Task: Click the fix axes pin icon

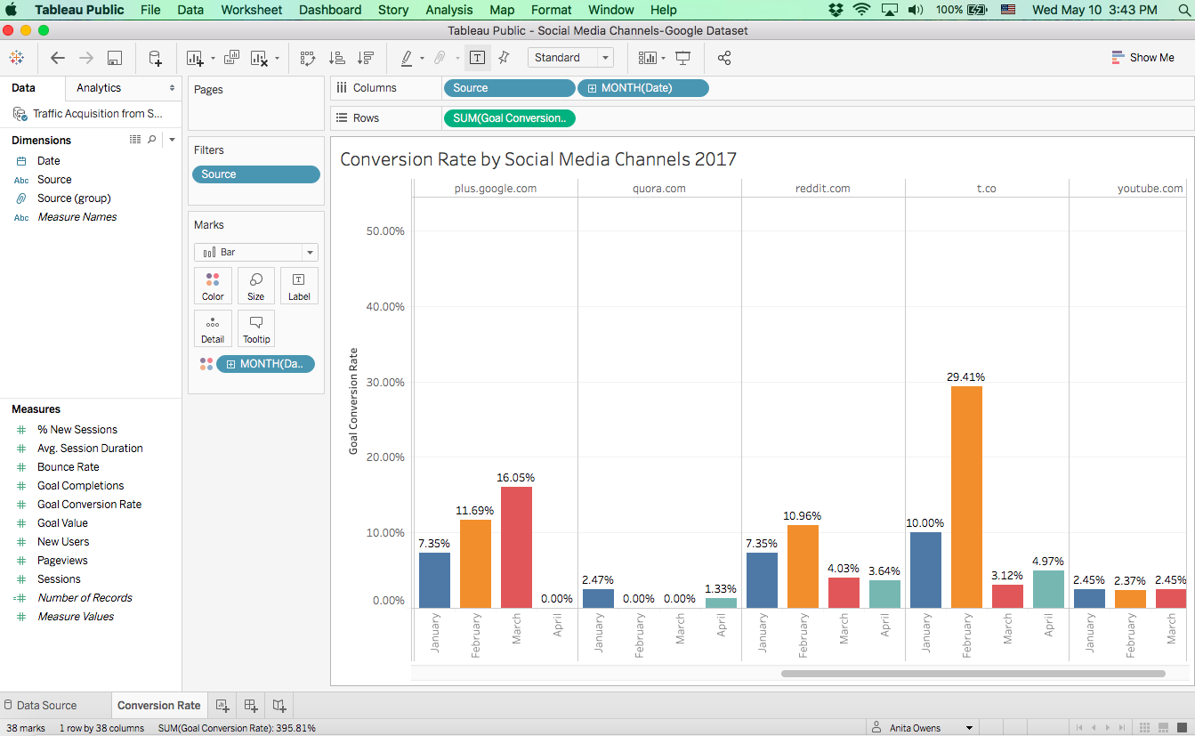Action: coord(504,58)
